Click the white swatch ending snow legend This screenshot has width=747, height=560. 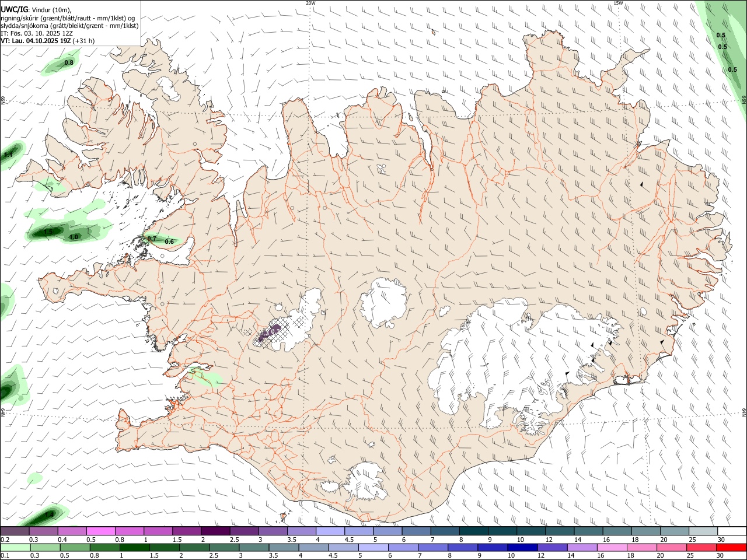tap(731, 531)
